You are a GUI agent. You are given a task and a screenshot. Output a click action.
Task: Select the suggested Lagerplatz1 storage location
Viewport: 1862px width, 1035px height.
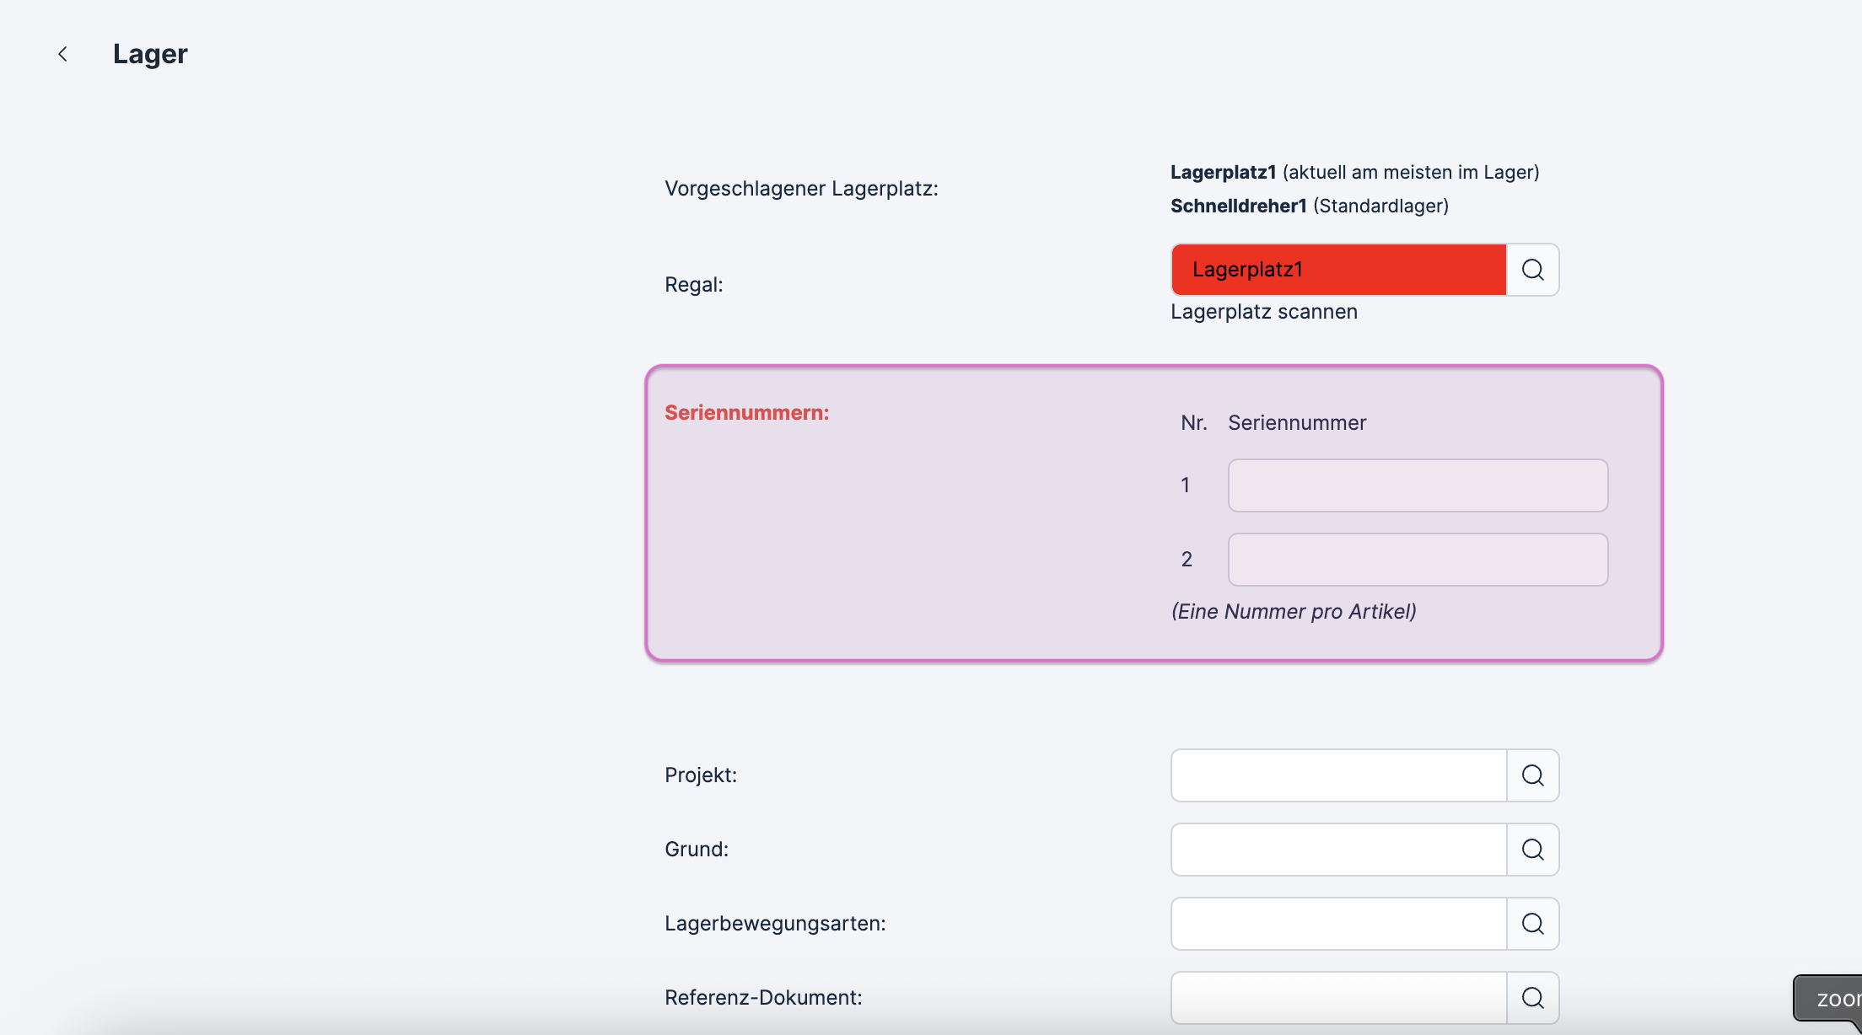click(x=1223, y=172)
